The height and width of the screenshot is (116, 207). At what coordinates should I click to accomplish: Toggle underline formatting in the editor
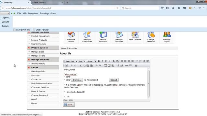pos(106,61)
